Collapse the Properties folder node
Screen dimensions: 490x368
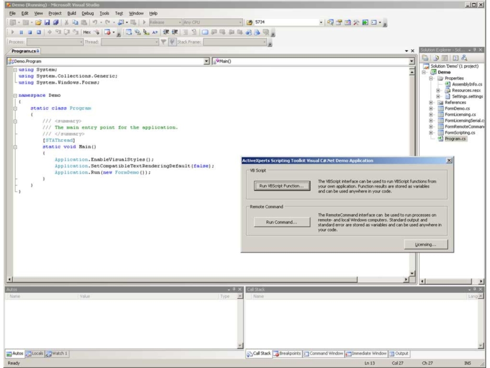click(431, 78)
